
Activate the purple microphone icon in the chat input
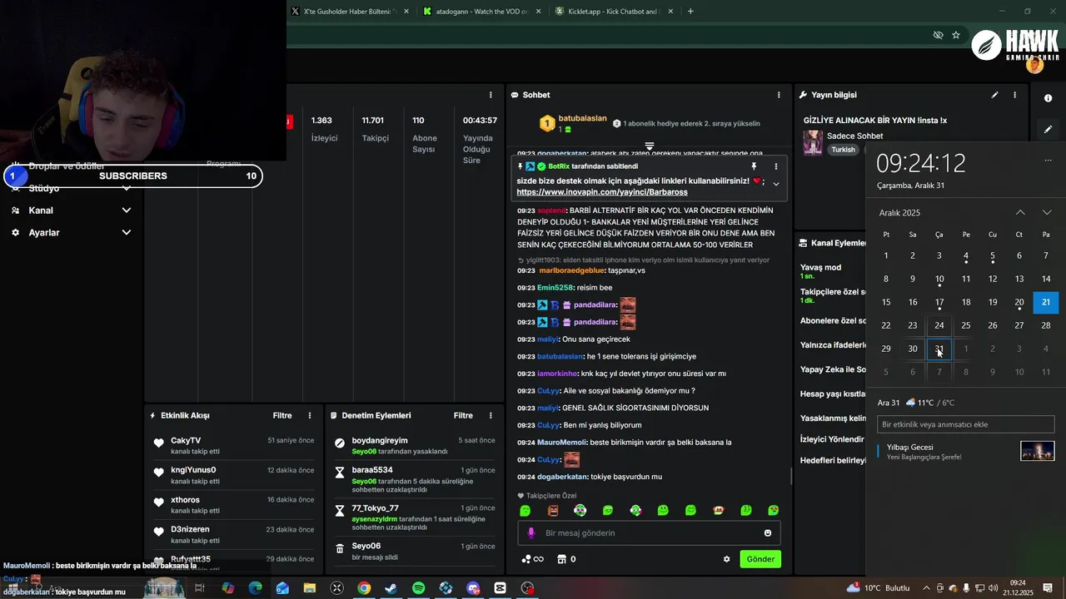(531, 533)
